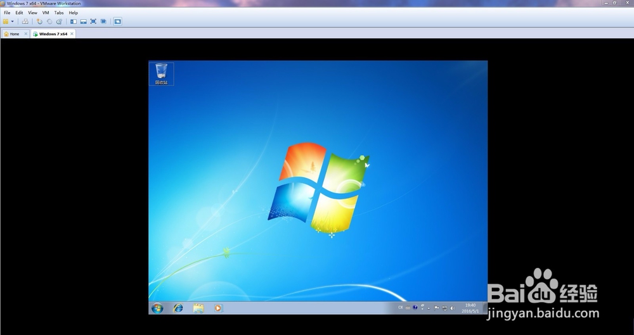634x335 pixels.
Task: Open the snapshot manager icon
Action: click(x=60, y=22)
